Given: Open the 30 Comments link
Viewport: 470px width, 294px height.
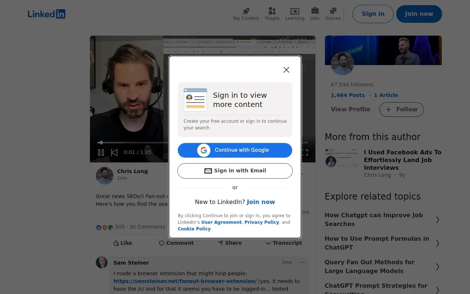Looking at the screenshot, I should [147, 227].
